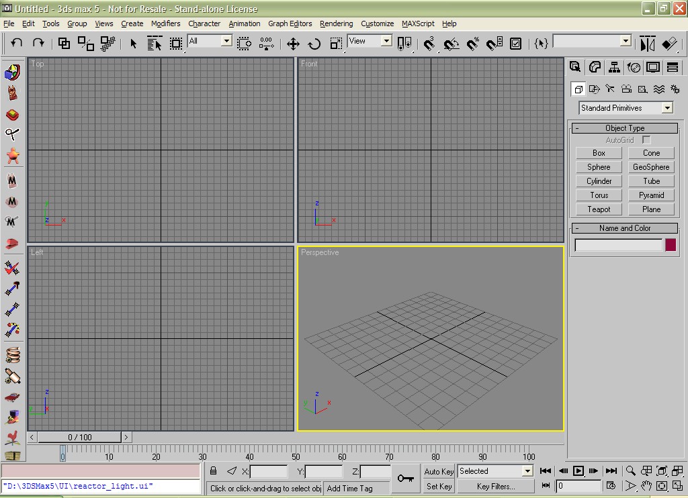Select the Systems category icon

point(675,89)
